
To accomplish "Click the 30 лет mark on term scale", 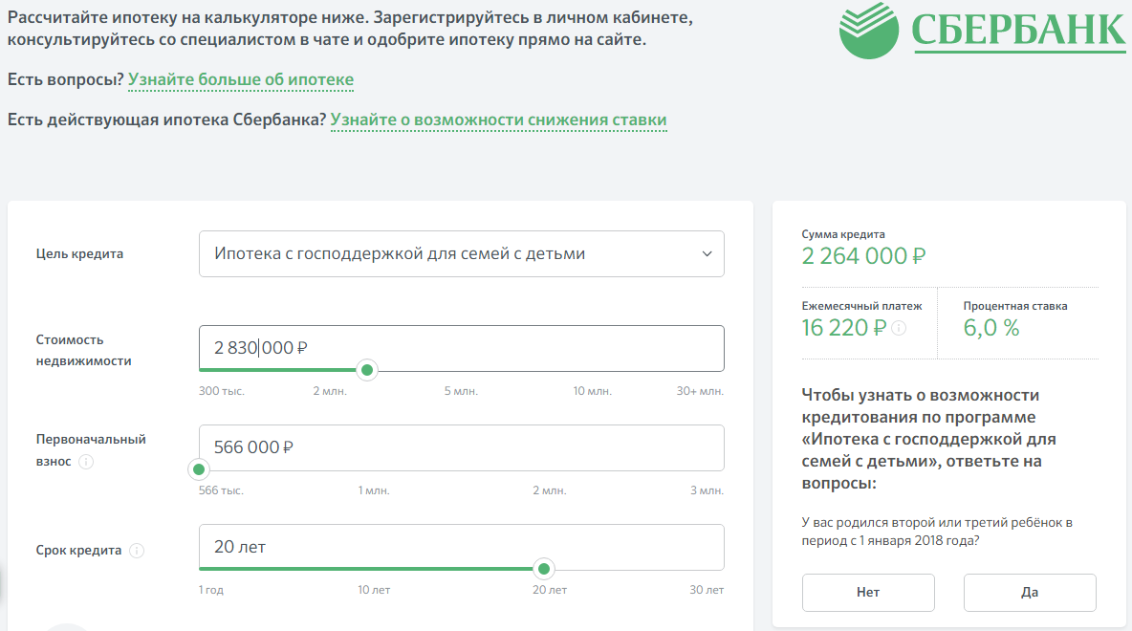I will (706, 591).
